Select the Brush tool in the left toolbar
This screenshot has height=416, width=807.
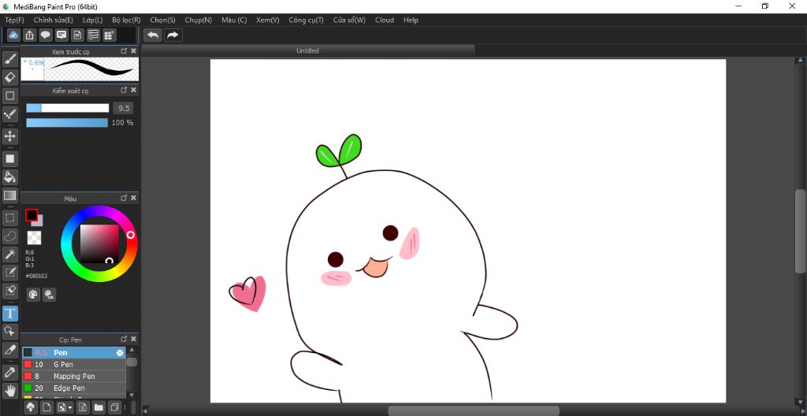pos(9,59)
